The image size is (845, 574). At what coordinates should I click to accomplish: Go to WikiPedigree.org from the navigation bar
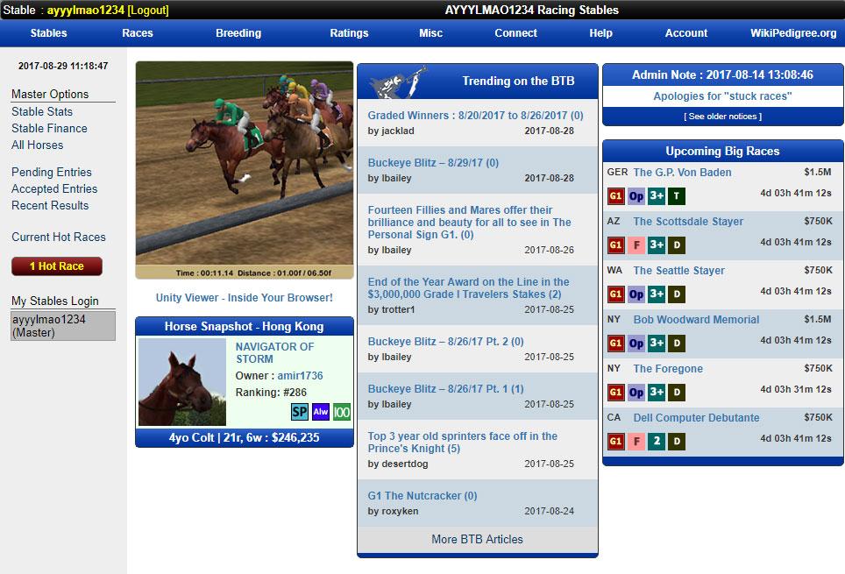(793, 33)
